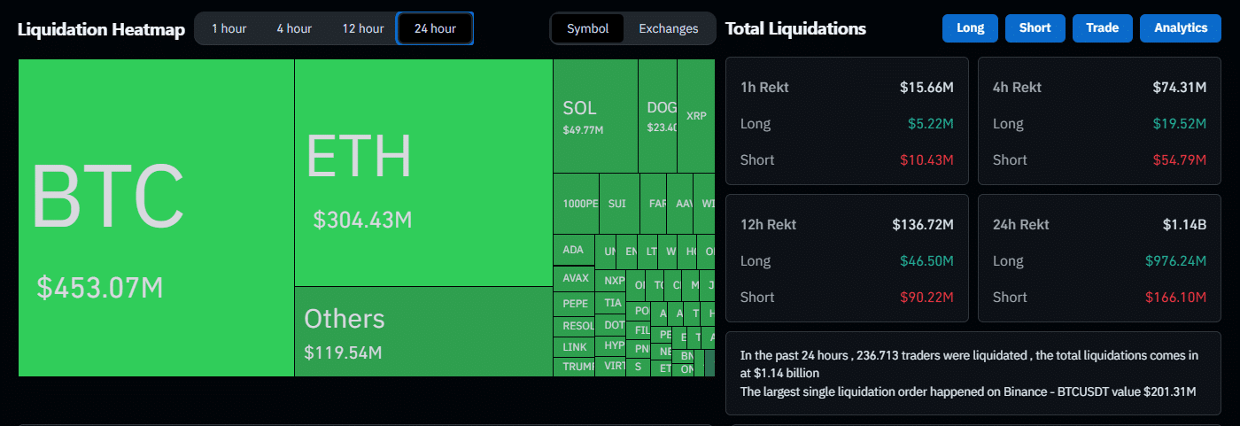Click the BTC heatmap tile

(156, 218)
